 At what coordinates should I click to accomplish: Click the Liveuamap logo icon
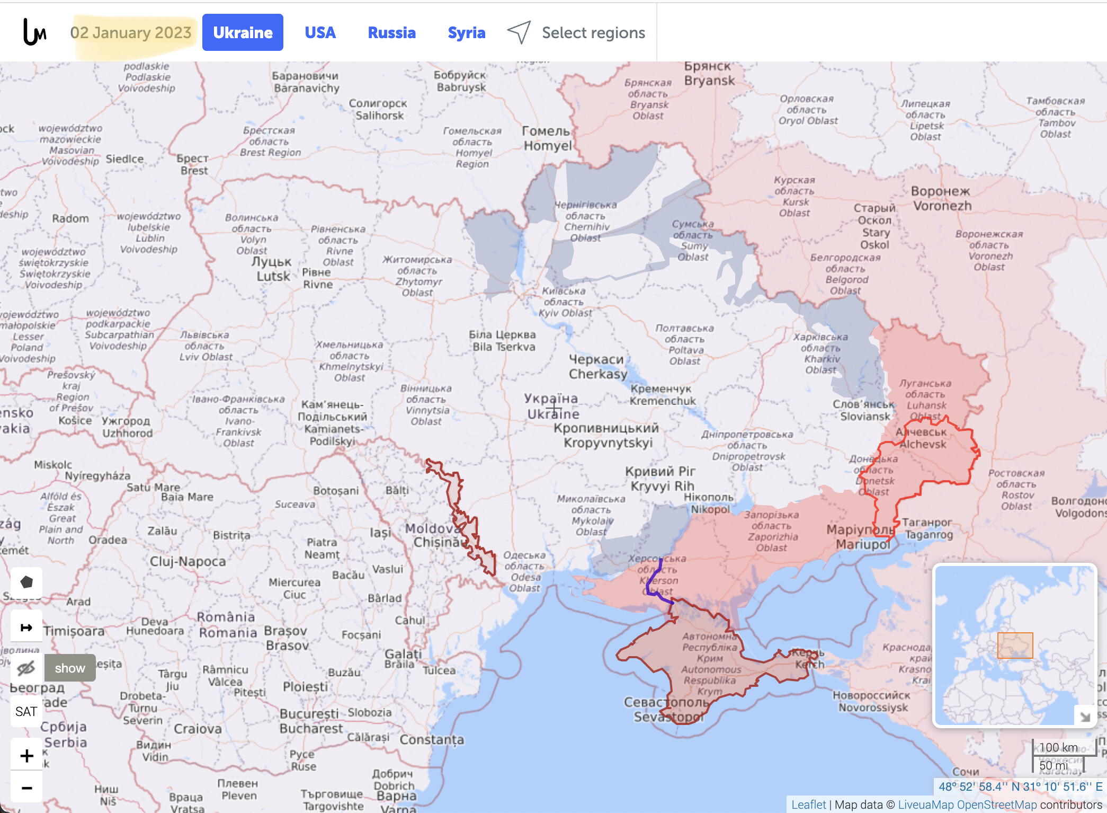(x=34, y=32)
